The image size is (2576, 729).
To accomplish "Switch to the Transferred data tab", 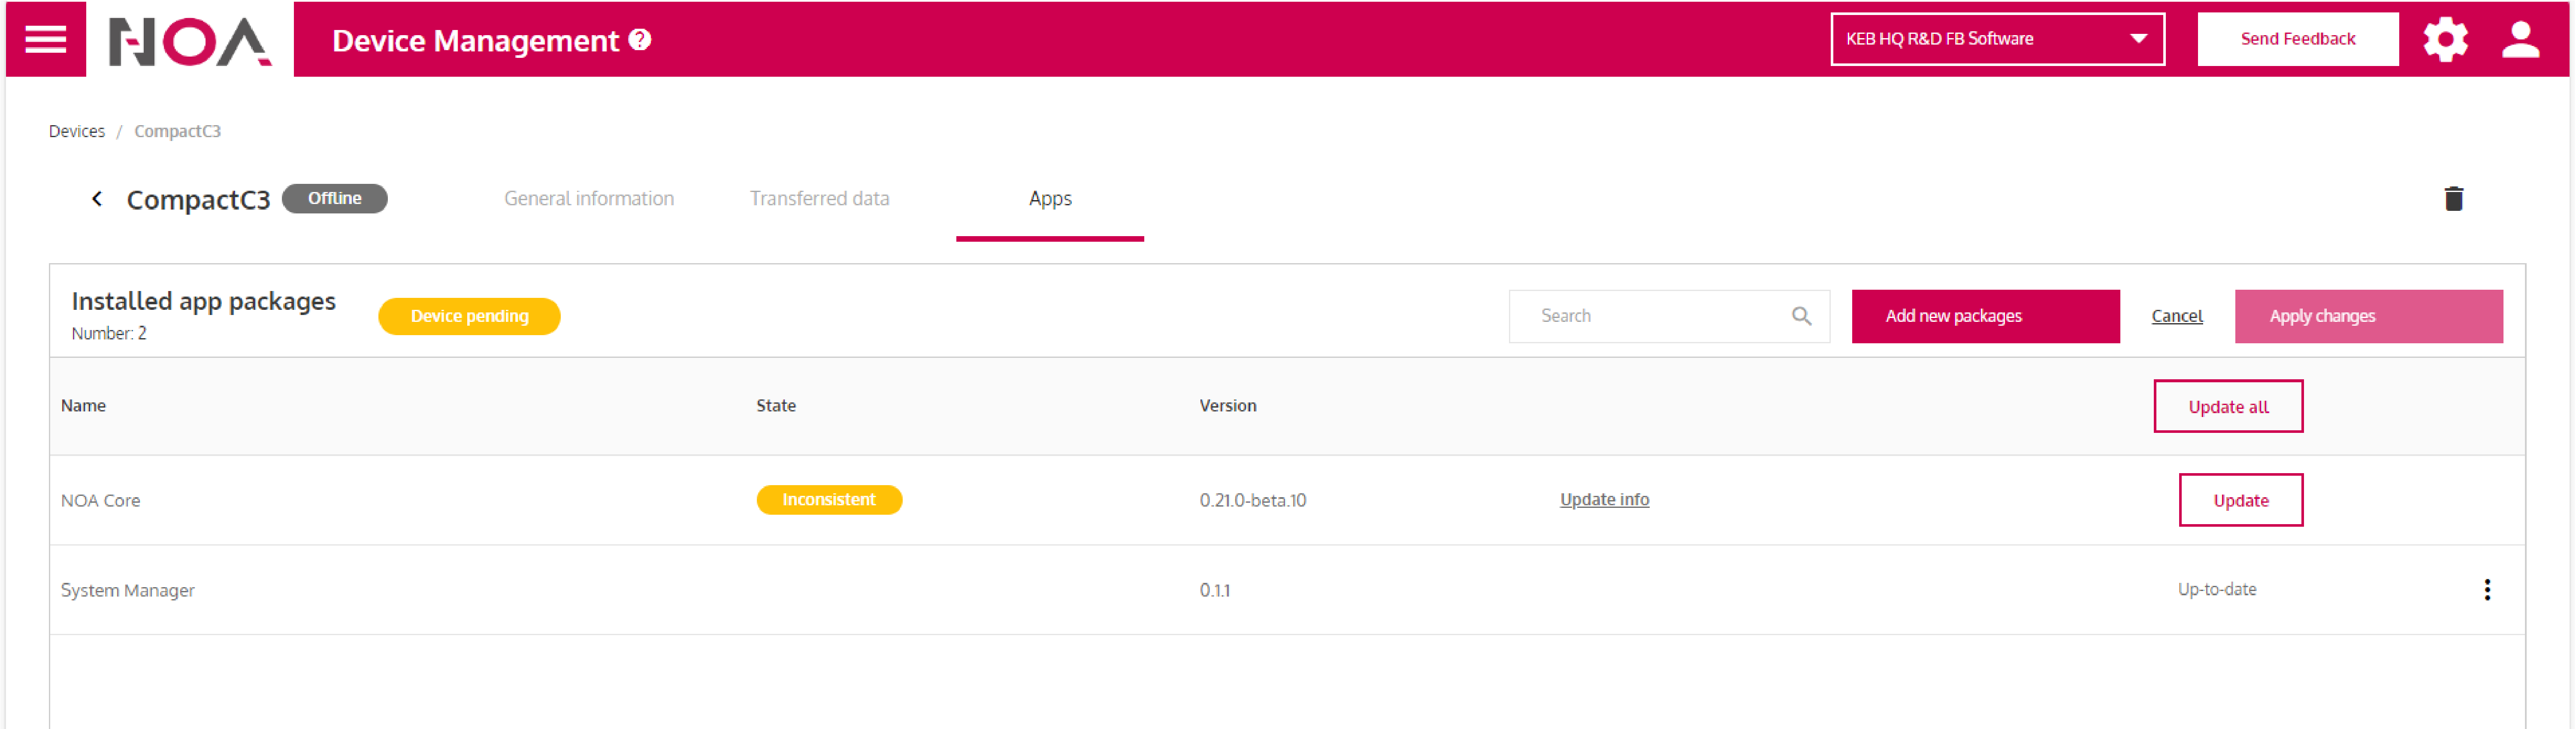I will pyautogui.click(x=819, y=199).
